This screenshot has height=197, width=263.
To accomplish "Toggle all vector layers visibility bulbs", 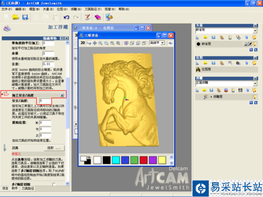I will click(255, 37).
